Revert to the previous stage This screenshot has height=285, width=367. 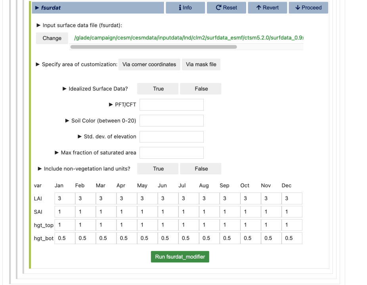pos(268,8)
